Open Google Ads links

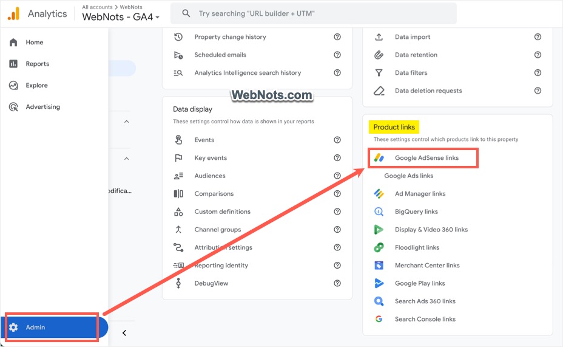[x=409, y=176]
